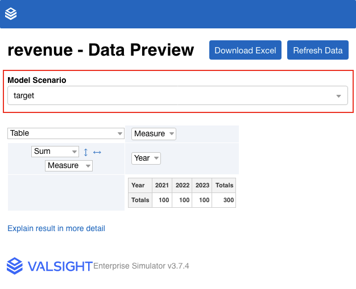Viewport: 356px width, 289px height.
Task: Open the Table renderer dropdown
Action: pos(66,133)
